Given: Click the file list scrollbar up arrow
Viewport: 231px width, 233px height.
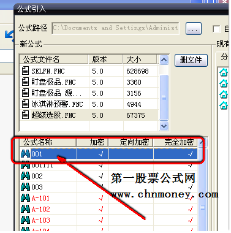Looking at the screenshot, I should tap(164, 60).
